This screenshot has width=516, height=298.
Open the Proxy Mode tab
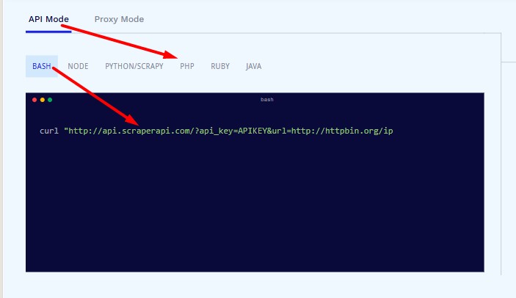(x=119, y=19)
